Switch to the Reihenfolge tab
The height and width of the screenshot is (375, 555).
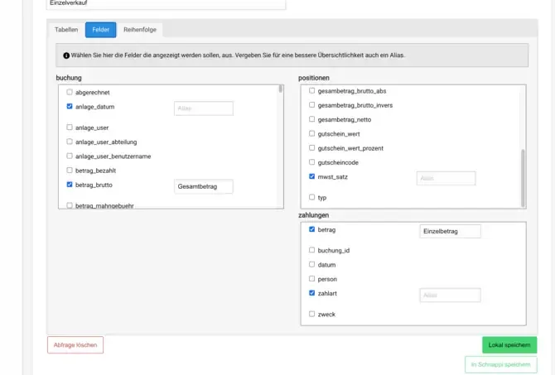[x=140, y=30]
